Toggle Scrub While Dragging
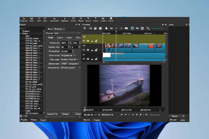The image size is (209, 139). tap(137, 28)
